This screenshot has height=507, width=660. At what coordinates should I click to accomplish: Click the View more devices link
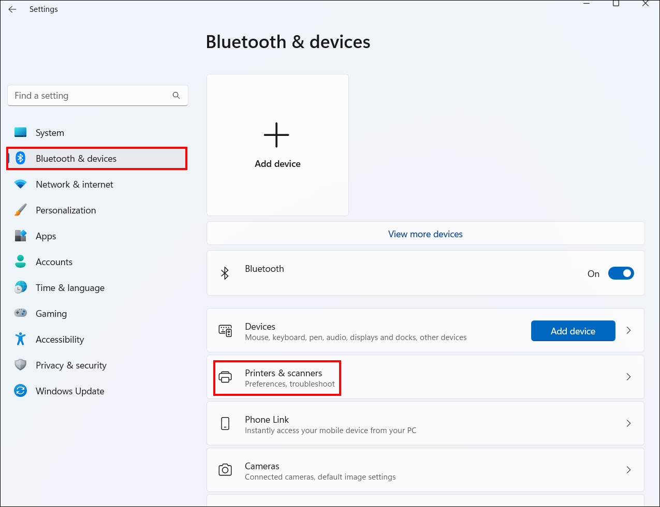pos(426,234)
